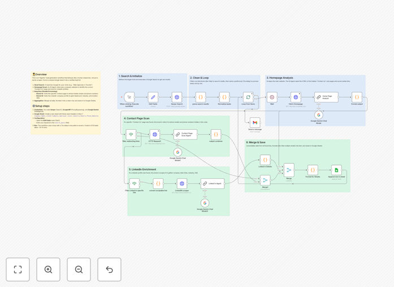Open the HTTP Request1 globe node
Image resolution: width=394 pixels, height=287 pixels.
pos(155,135)
